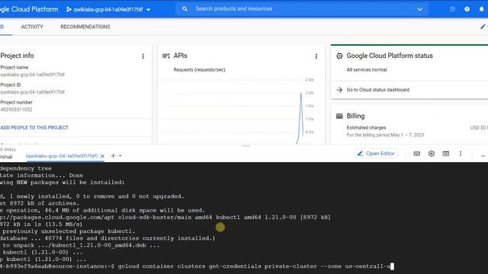Open the help question mark icon
488x274 pixels.
click(x=467, y=9)
